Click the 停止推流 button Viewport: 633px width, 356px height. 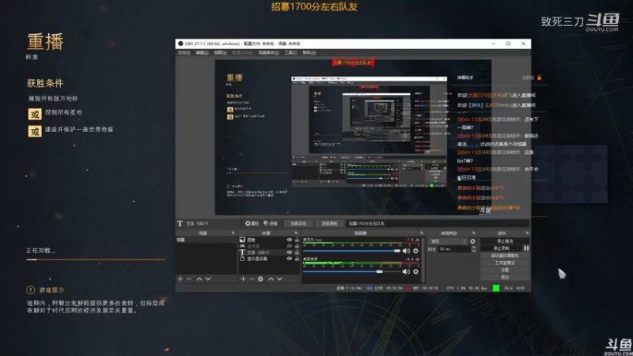pyautogui.click(x=505, y=241)
